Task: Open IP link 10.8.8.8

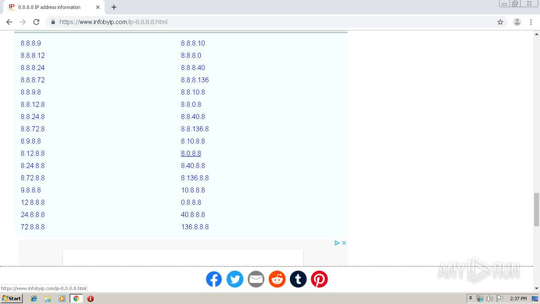Action: click(193, 190)
